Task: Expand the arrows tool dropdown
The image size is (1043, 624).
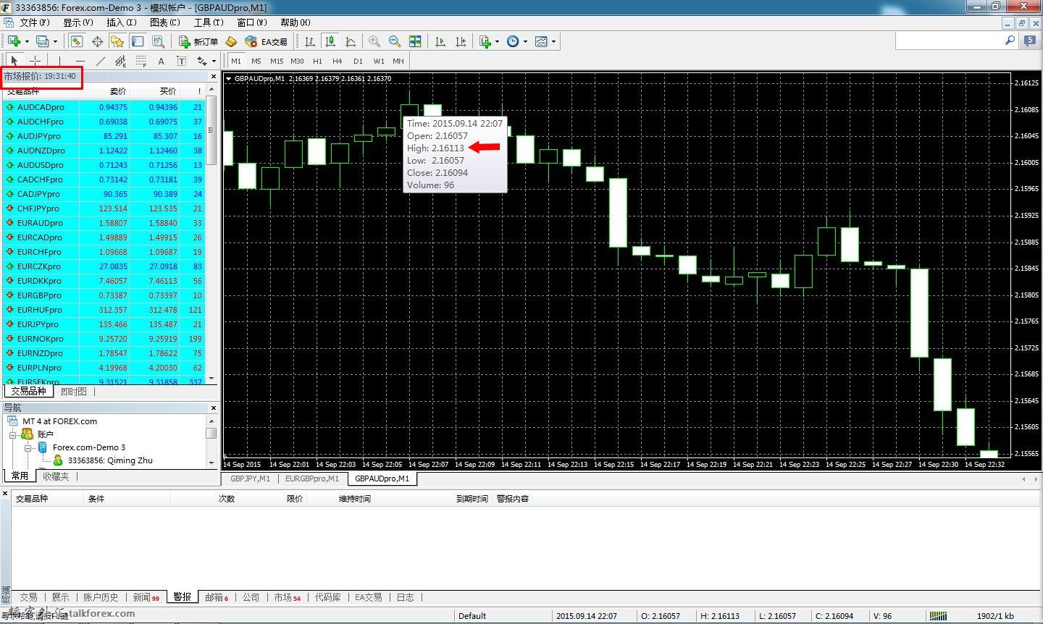Action: point(214,61)
